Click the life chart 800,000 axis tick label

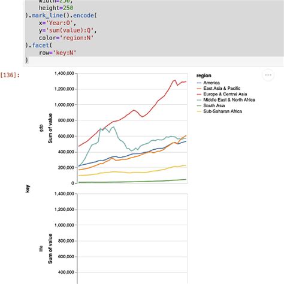(66, 241)
